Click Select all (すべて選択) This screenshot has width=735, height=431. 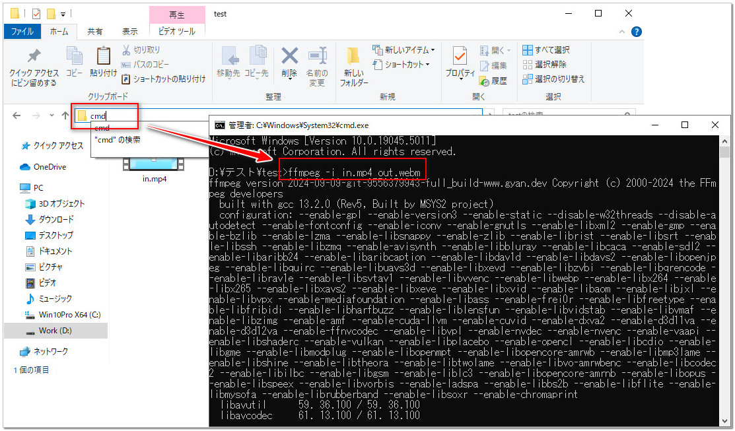[x=546, y=50]
